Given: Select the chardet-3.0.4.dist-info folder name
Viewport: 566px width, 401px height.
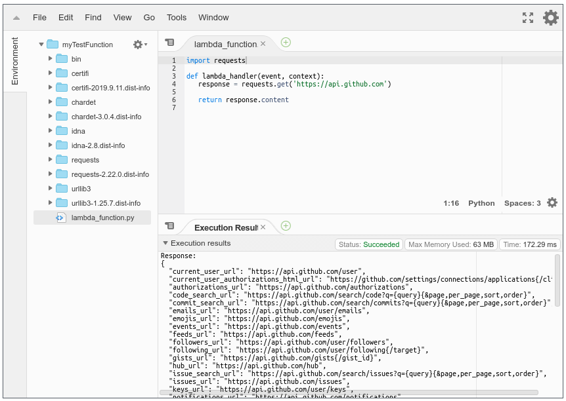Looking at the screenshot, I should [x=106, y=117].
